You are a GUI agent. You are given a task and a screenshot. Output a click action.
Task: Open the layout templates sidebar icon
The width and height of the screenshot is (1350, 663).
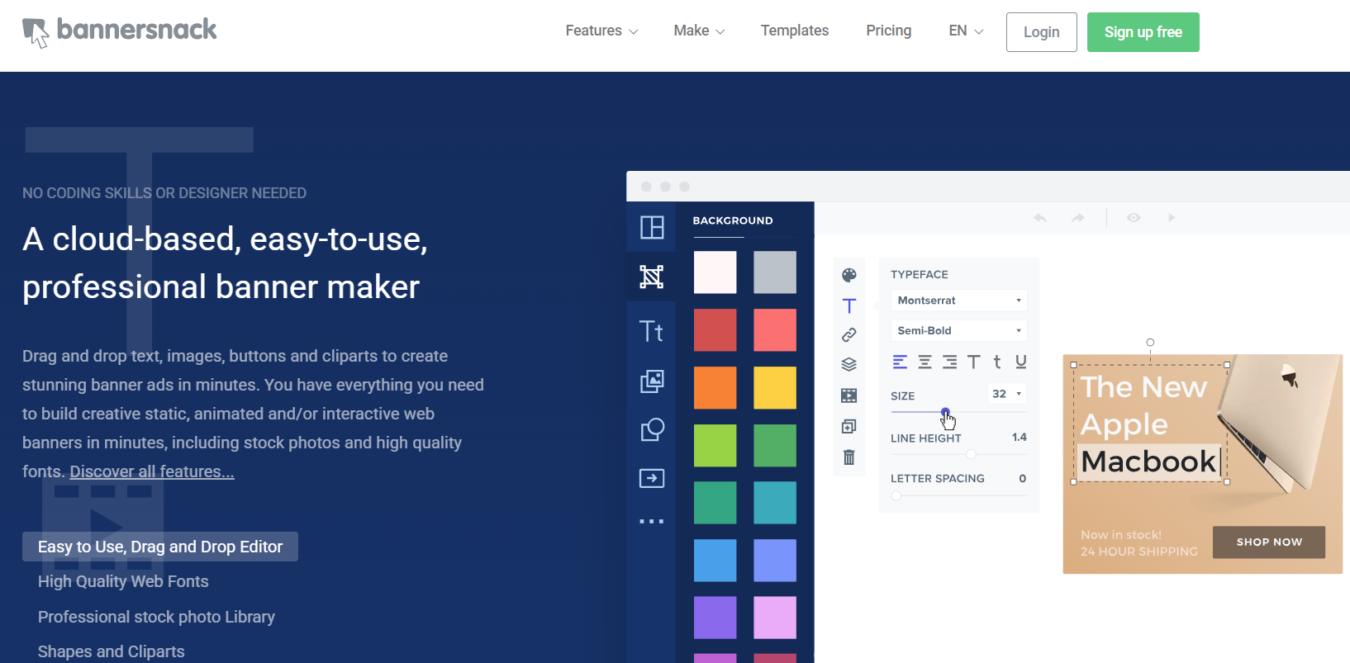tap(652, 227)
